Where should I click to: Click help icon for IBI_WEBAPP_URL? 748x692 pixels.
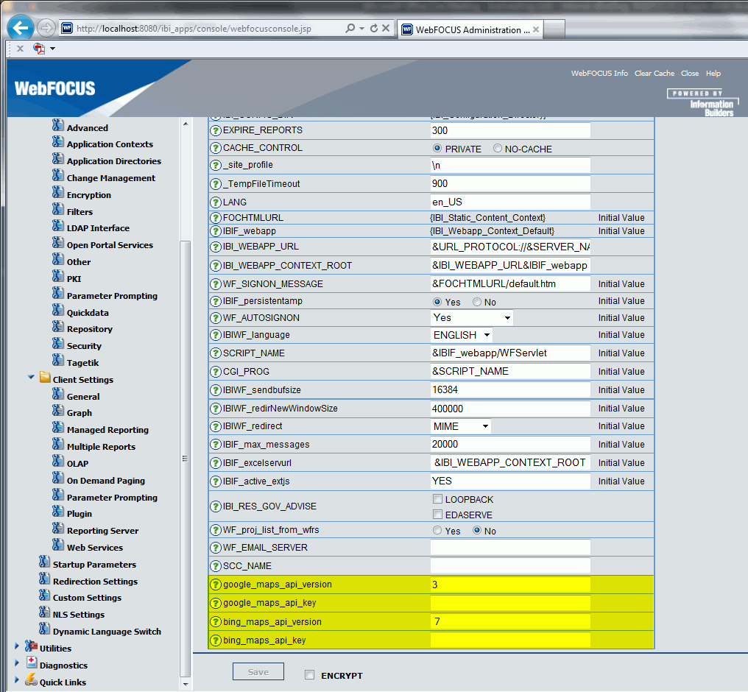216,247
